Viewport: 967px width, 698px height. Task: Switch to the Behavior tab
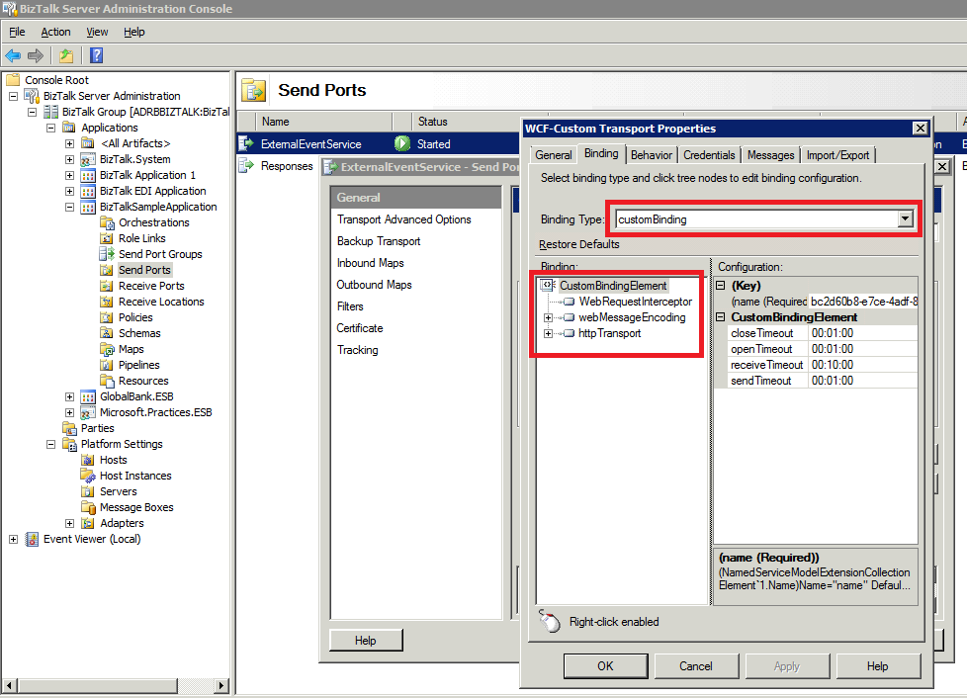(x=652, y=155)
